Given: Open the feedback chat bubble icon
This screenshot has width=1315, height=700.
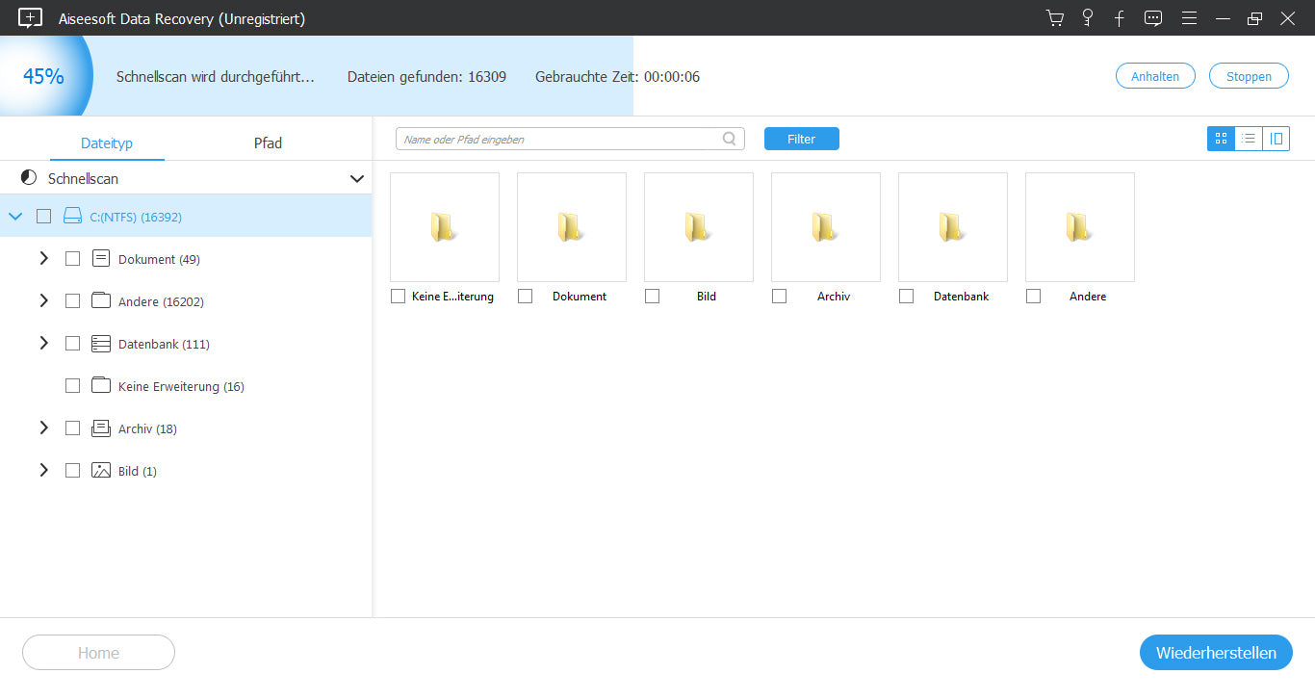Looking at the screenshot, I should [1152, 17].
